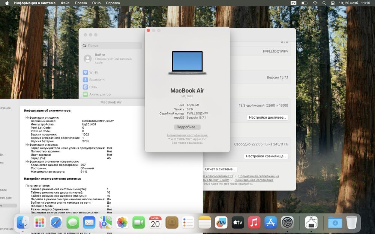Open Нормативная сертификация link in Settings window
The height and width of the screenshot is (234, 375).
tap(258, 176)
